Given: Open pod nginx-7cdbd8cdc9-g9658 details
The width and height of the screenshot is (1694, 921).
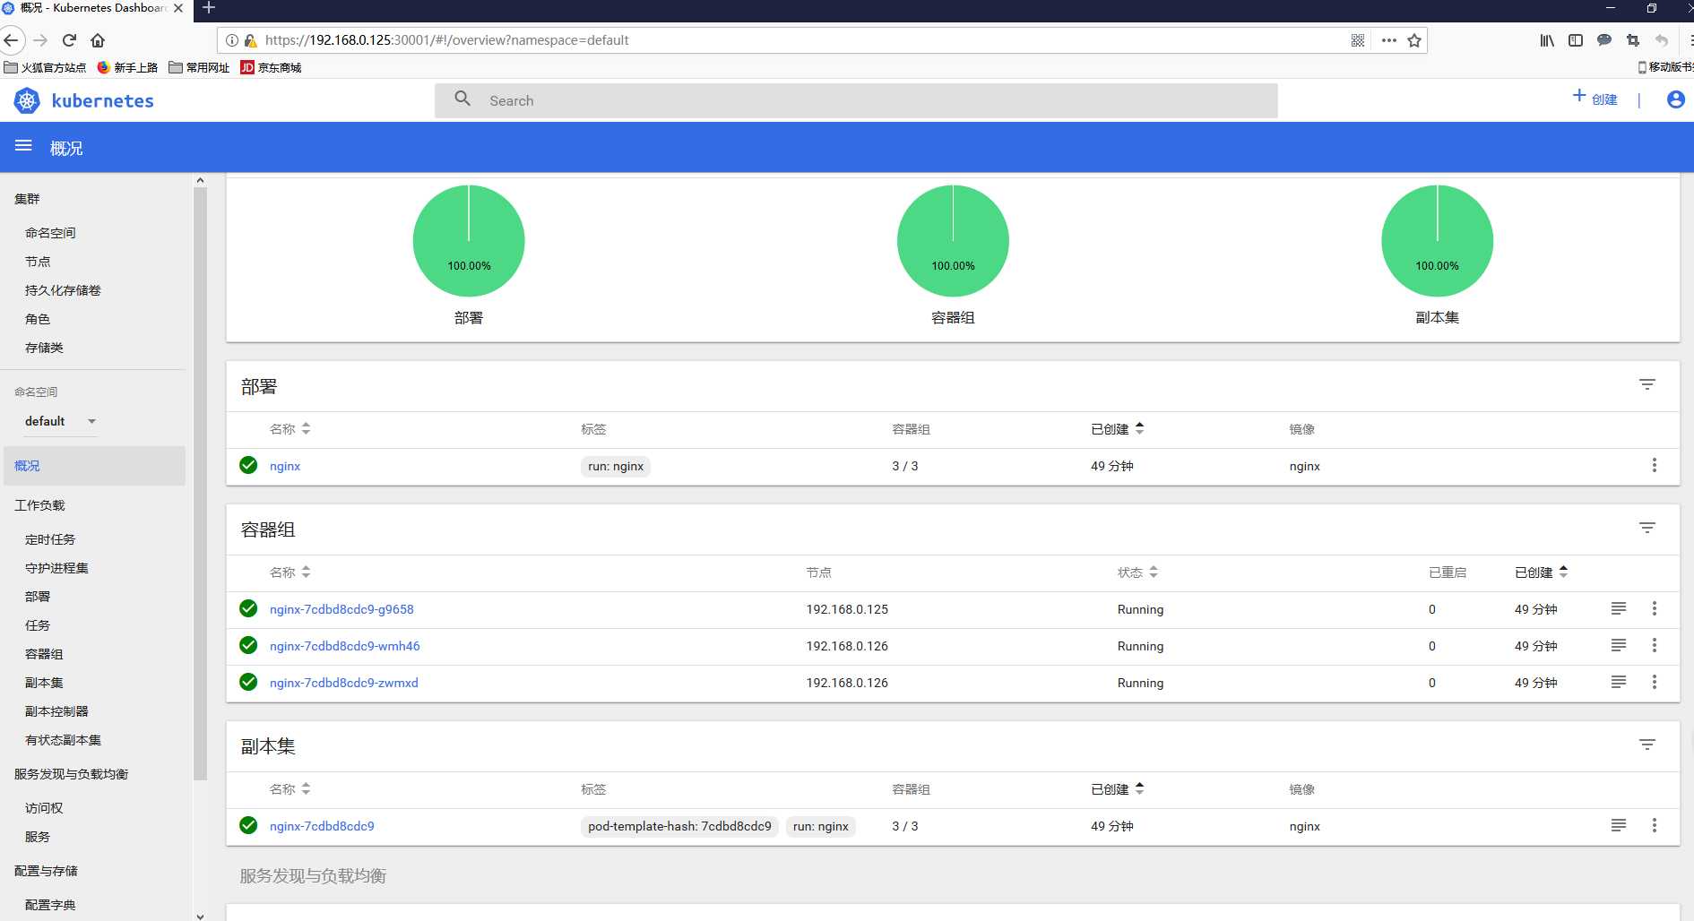Looking at the screenshot, I should [x=341, y=609].
